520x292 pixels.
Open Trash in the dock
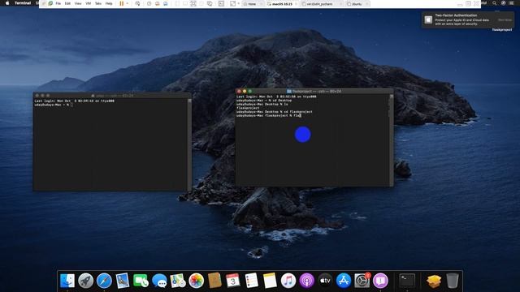[x=453, y=281]
